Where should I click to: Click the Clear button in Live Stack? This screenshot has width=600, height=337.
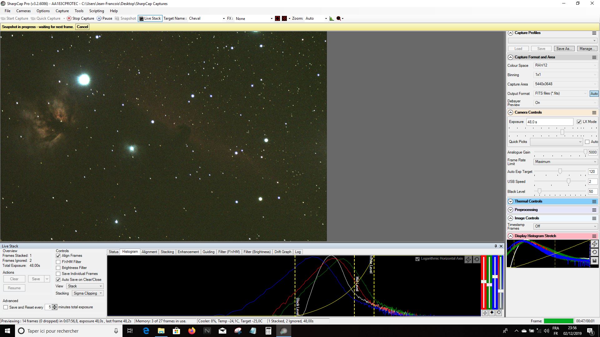tap(14, 279)
